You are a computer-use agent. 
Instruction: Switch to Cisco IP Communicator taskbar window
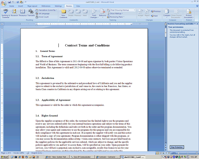click(x=82, y=157)
